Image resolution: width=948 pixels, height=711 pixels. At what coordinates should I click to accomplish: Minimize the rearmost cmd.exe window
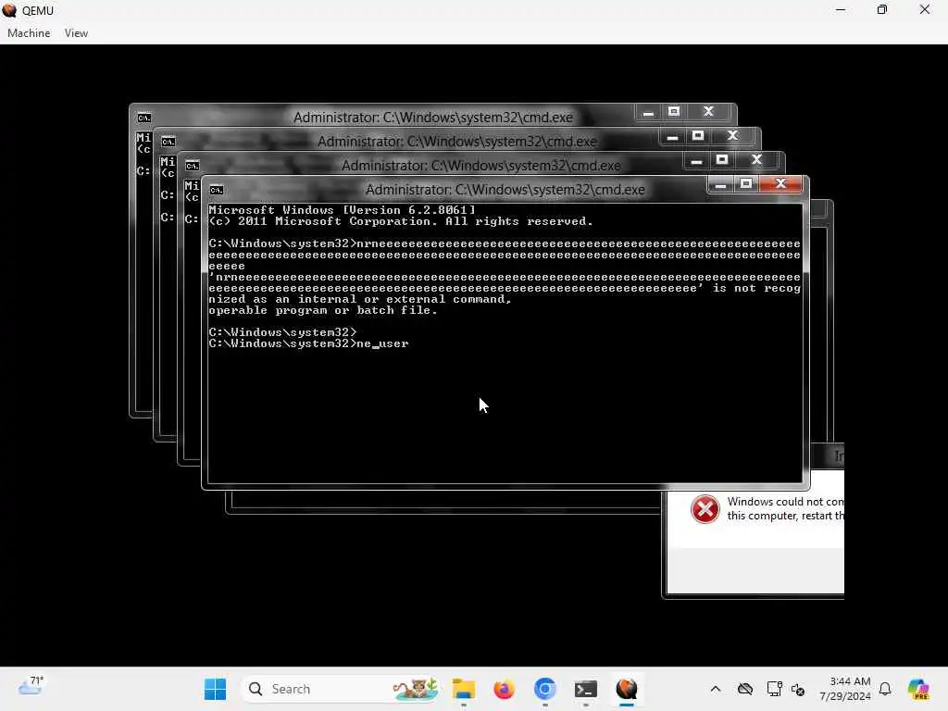coord(648,112)
